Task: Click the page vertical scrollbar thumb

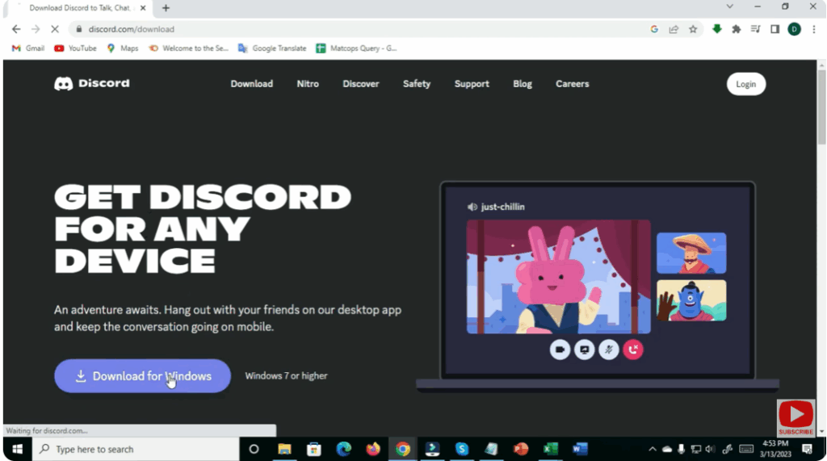Action: pyautogui.click(x=821, y=107)
